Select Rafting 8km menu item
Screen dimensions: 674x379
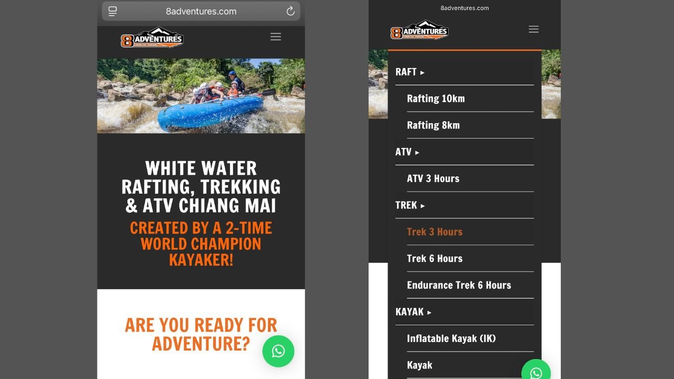[x=433, y=125]
